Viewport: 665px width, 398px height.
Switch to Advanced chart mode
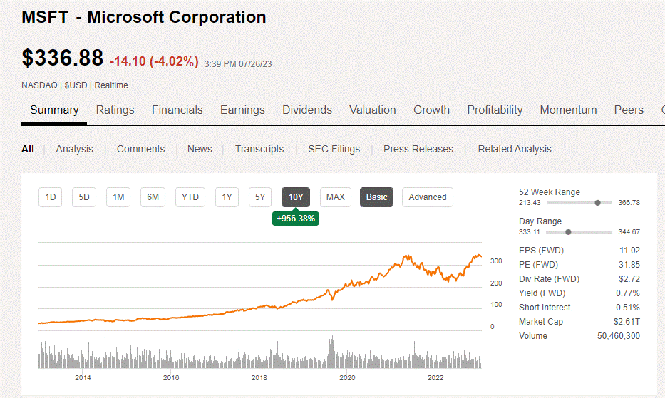[x=428, y=197]
